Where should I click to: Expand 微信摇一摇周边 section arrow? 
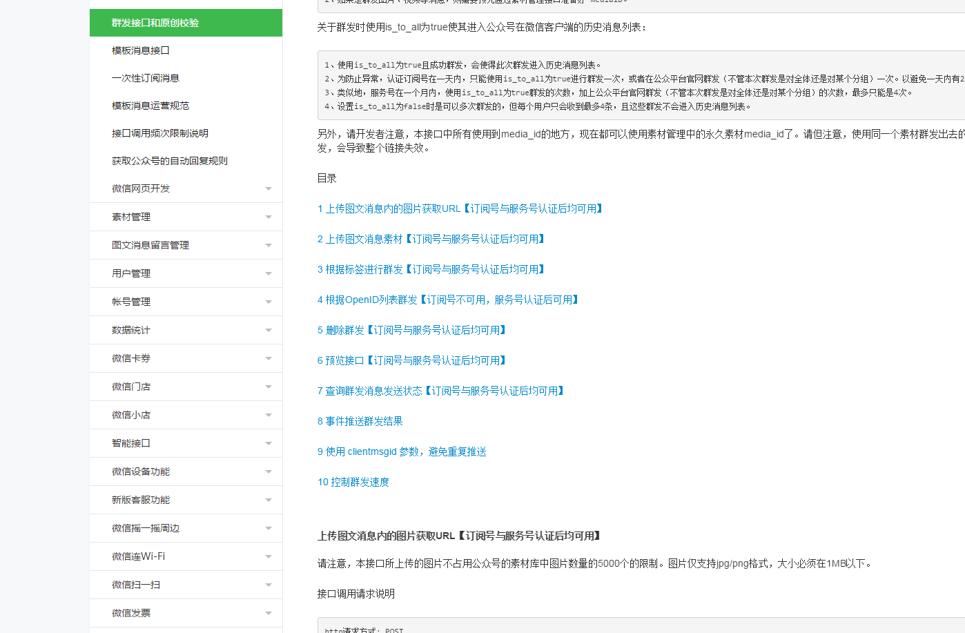coord(269,529)
